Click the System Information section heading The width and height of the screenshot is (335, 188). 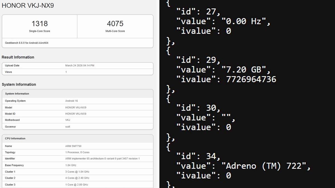coord(19,84)
